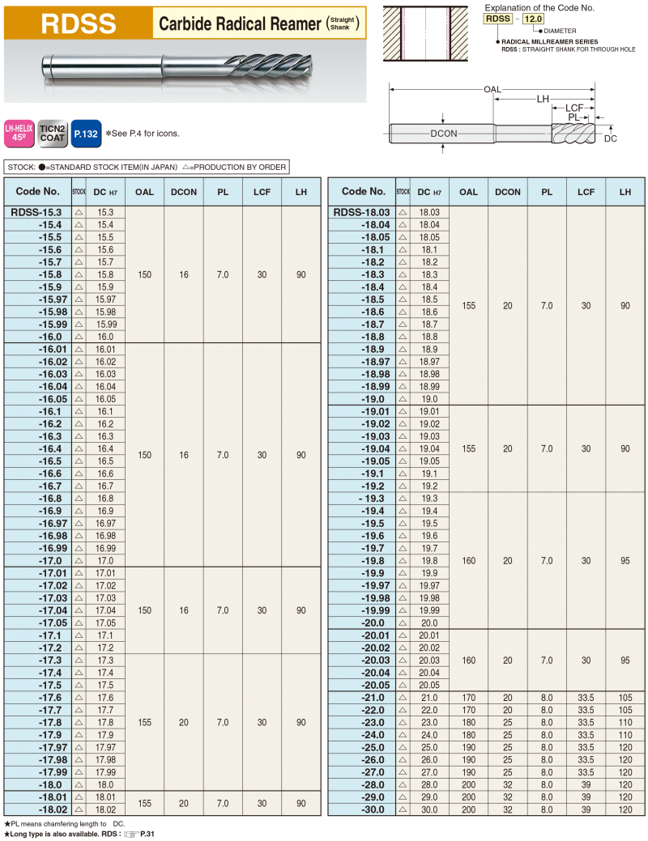Select the -15.99 code cell
The width and height of the screenshot is (648, 841).
tap(37, 325)
